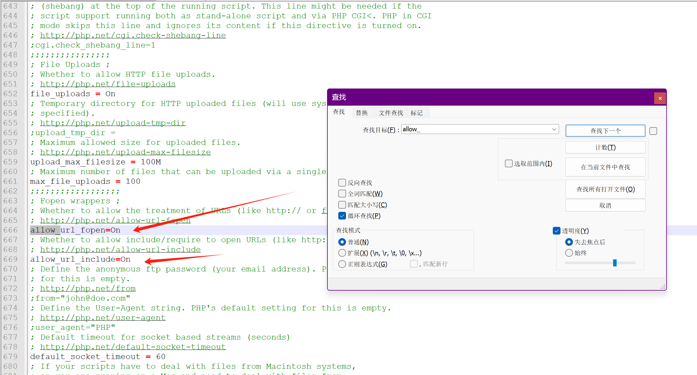This screenshot has width=697, height=375.
Task: Enable 匹配大小写 option
Action: 342,205
